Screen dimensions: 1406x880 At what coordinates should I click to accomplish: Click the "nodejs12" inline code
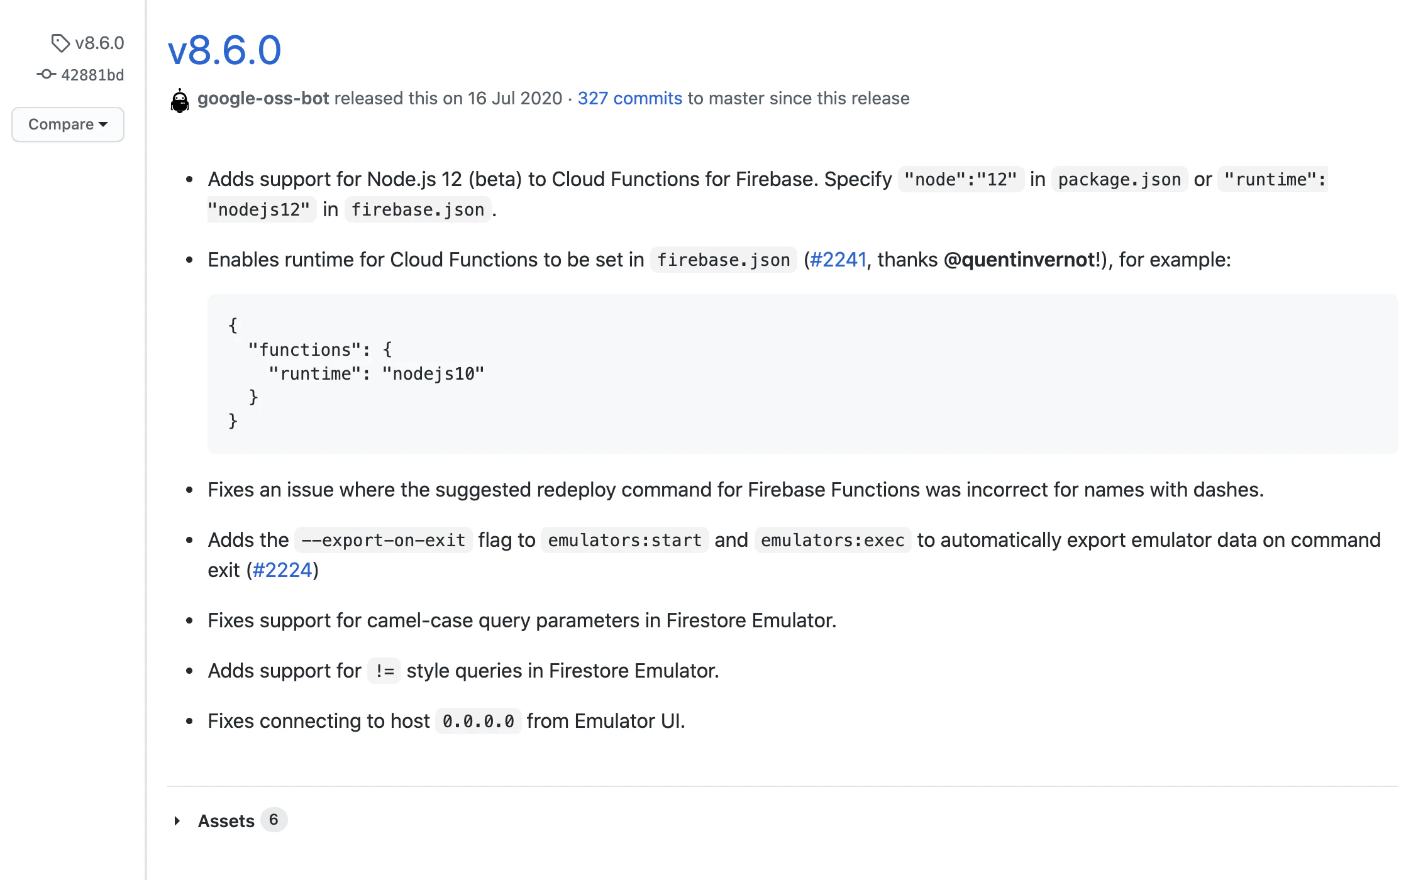point(262,210)
